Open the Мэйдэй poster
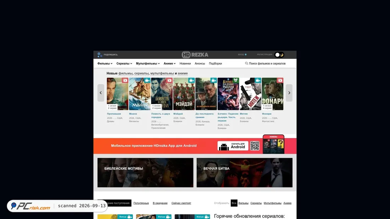This screenshot has width=390, height=219. coord(184,94)
